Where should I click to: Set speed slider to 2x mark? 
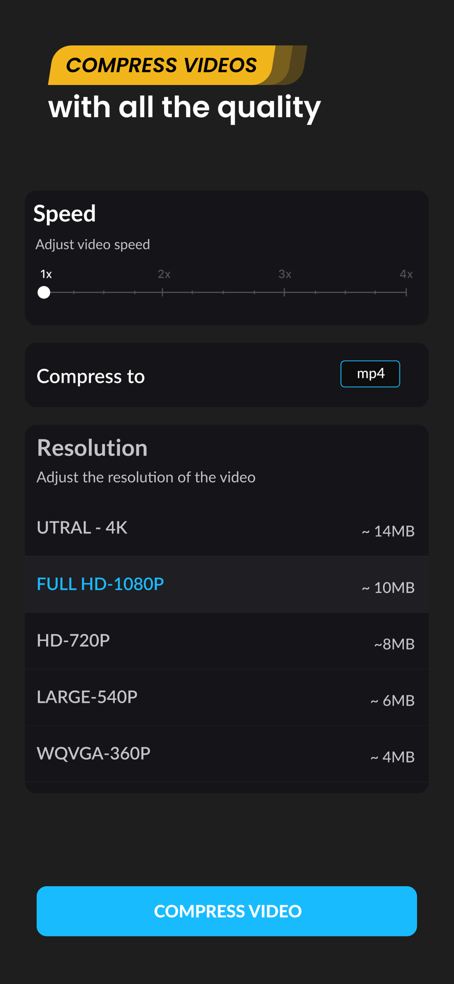click(163, 292)
